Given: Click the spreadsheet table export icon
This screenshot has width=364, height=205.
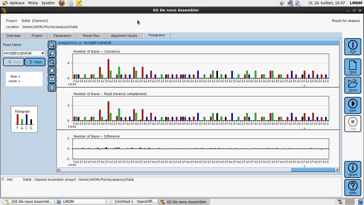Looking at the screenshot, I should (52, 88).
